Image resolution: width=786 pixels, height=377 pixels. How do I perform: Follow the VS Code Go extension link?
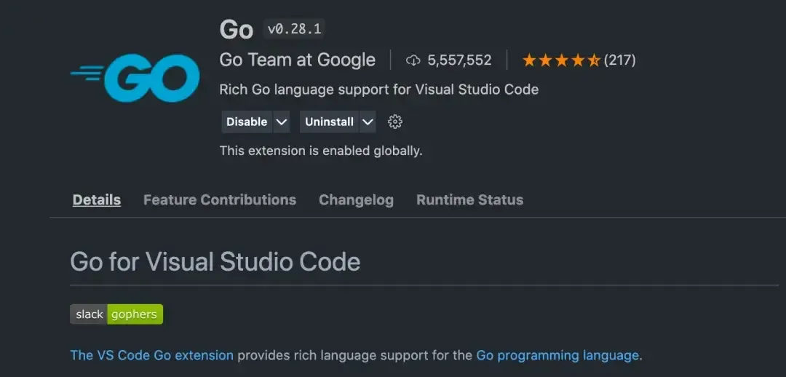(151, 356)
